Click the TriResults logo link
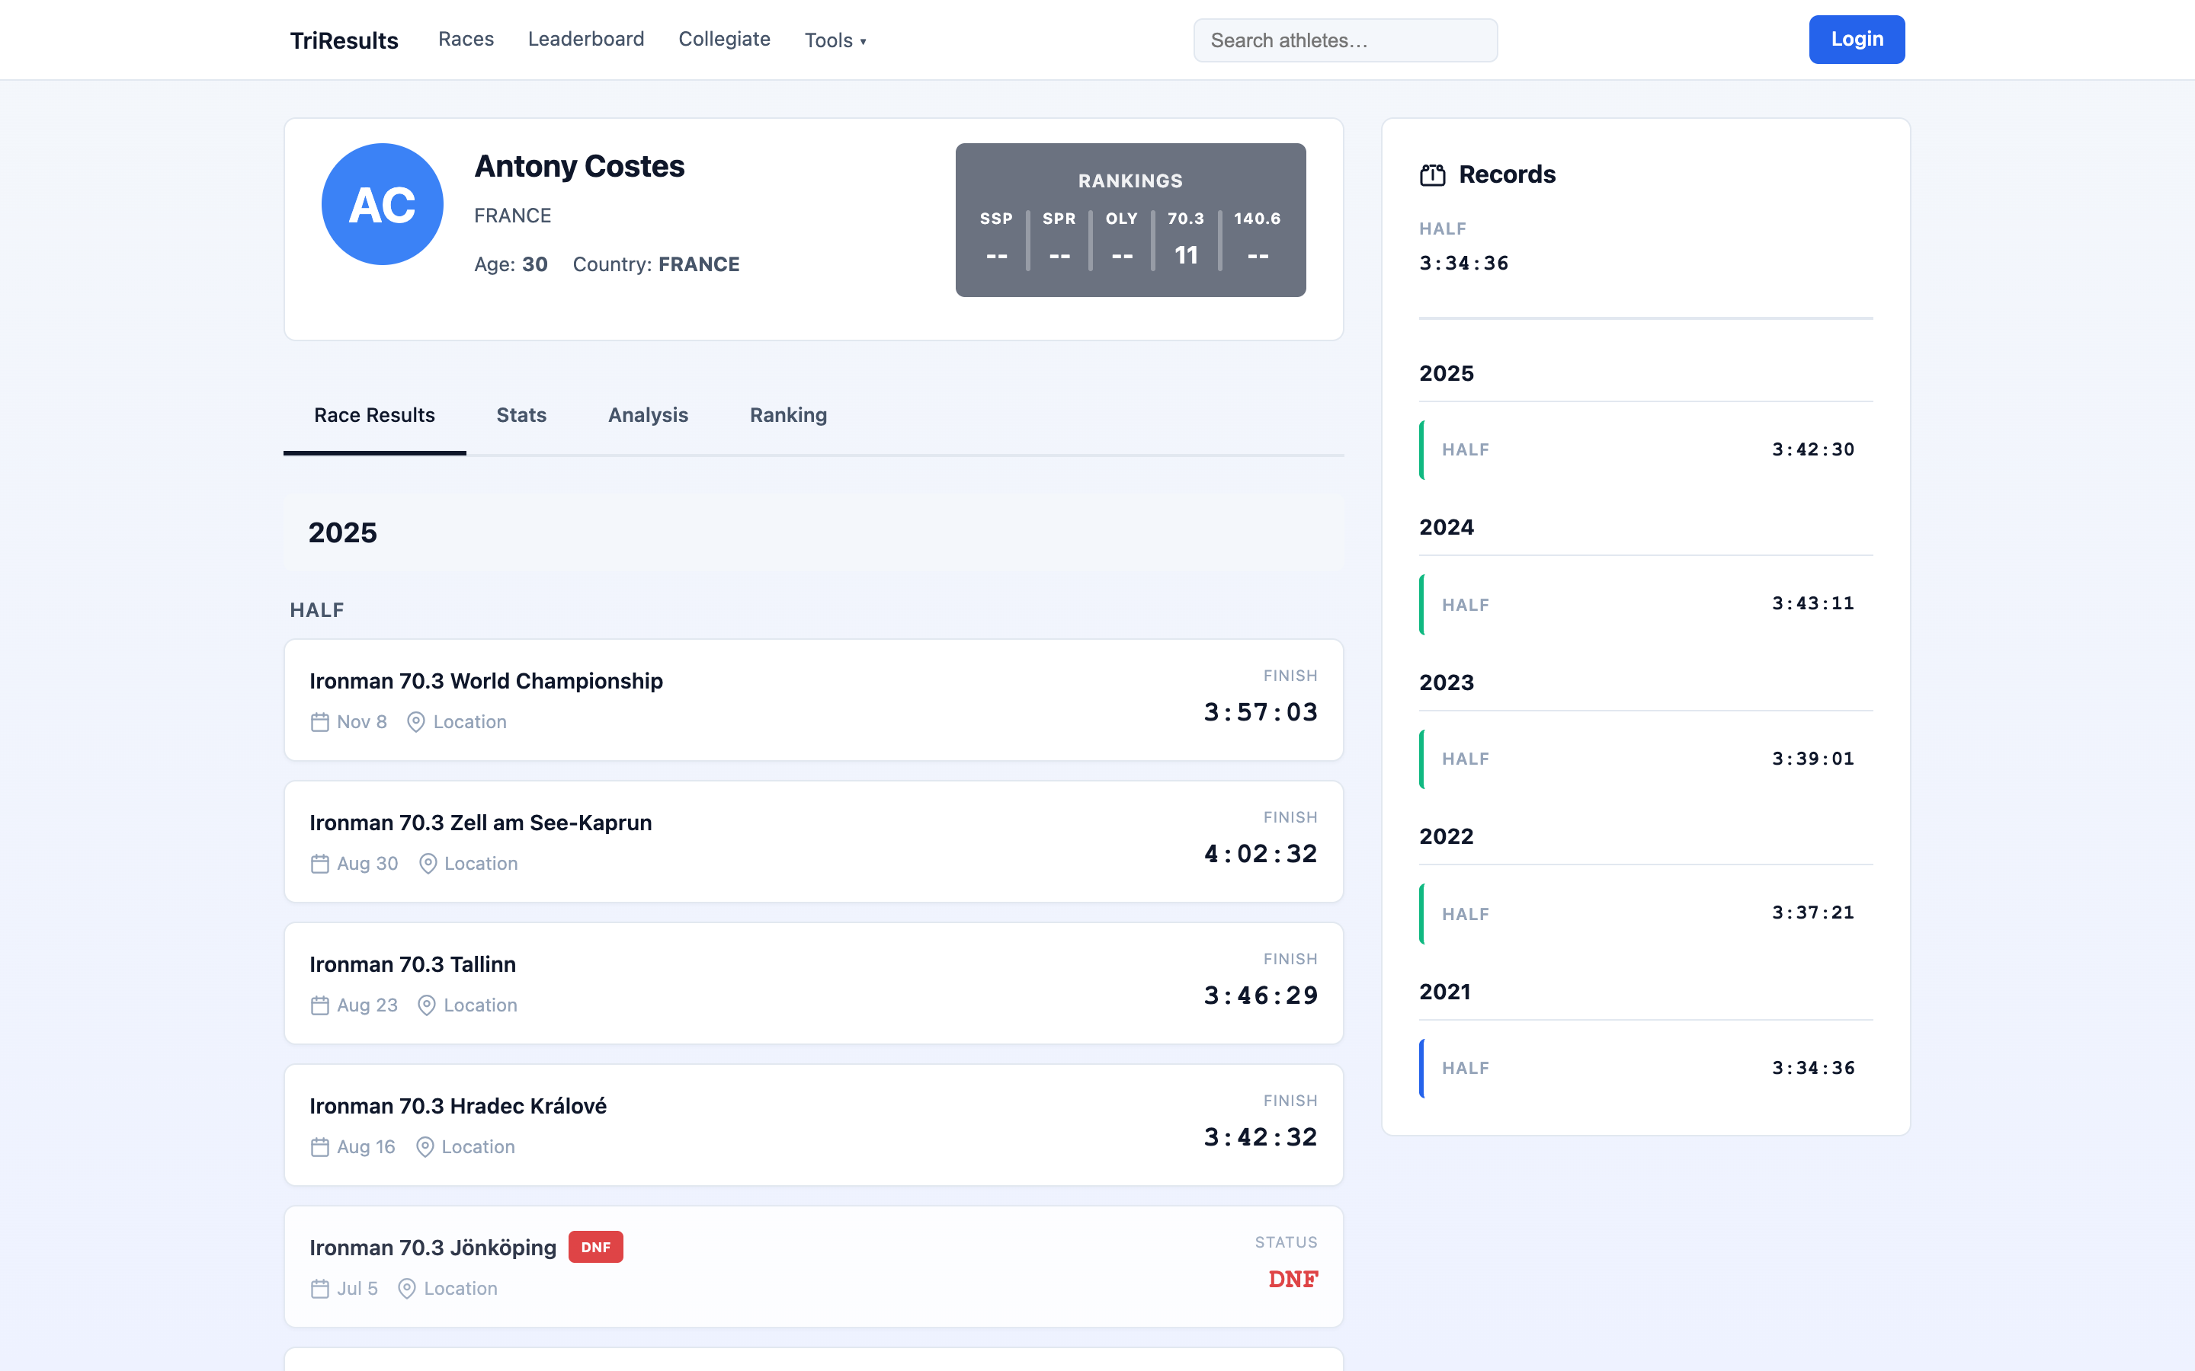2195x1371 pixels. 344,40
